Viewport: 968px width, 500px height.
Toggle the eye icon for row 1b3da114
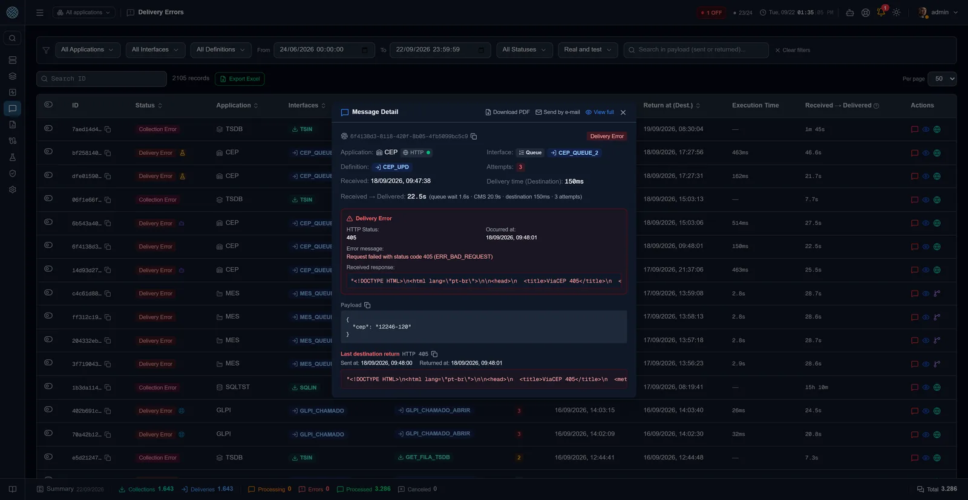[48, 386]
